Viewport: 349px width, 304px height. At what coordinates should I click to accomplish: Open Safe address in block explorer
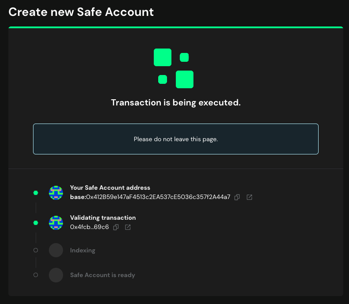point(249,197)
